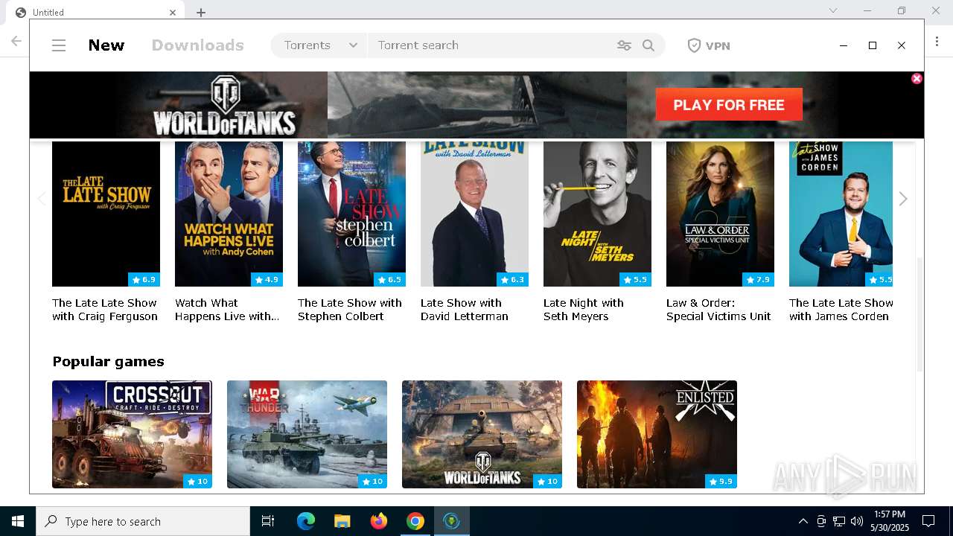Click title 'The Late Late Show with Craig Ferguson'
953x536 pixels.
105,310
